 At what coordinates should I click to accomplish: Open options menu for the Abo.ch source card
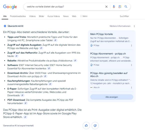tap(131, 87)
